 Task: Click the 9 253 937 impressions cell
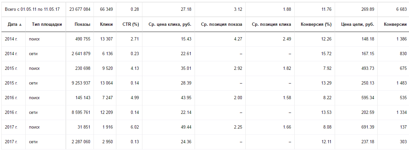point(81,83)
